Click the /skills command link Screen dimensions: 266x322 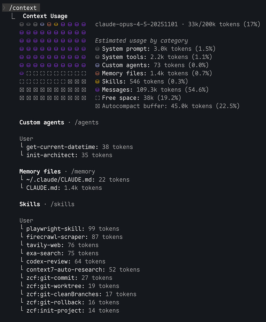click(62, 204)
